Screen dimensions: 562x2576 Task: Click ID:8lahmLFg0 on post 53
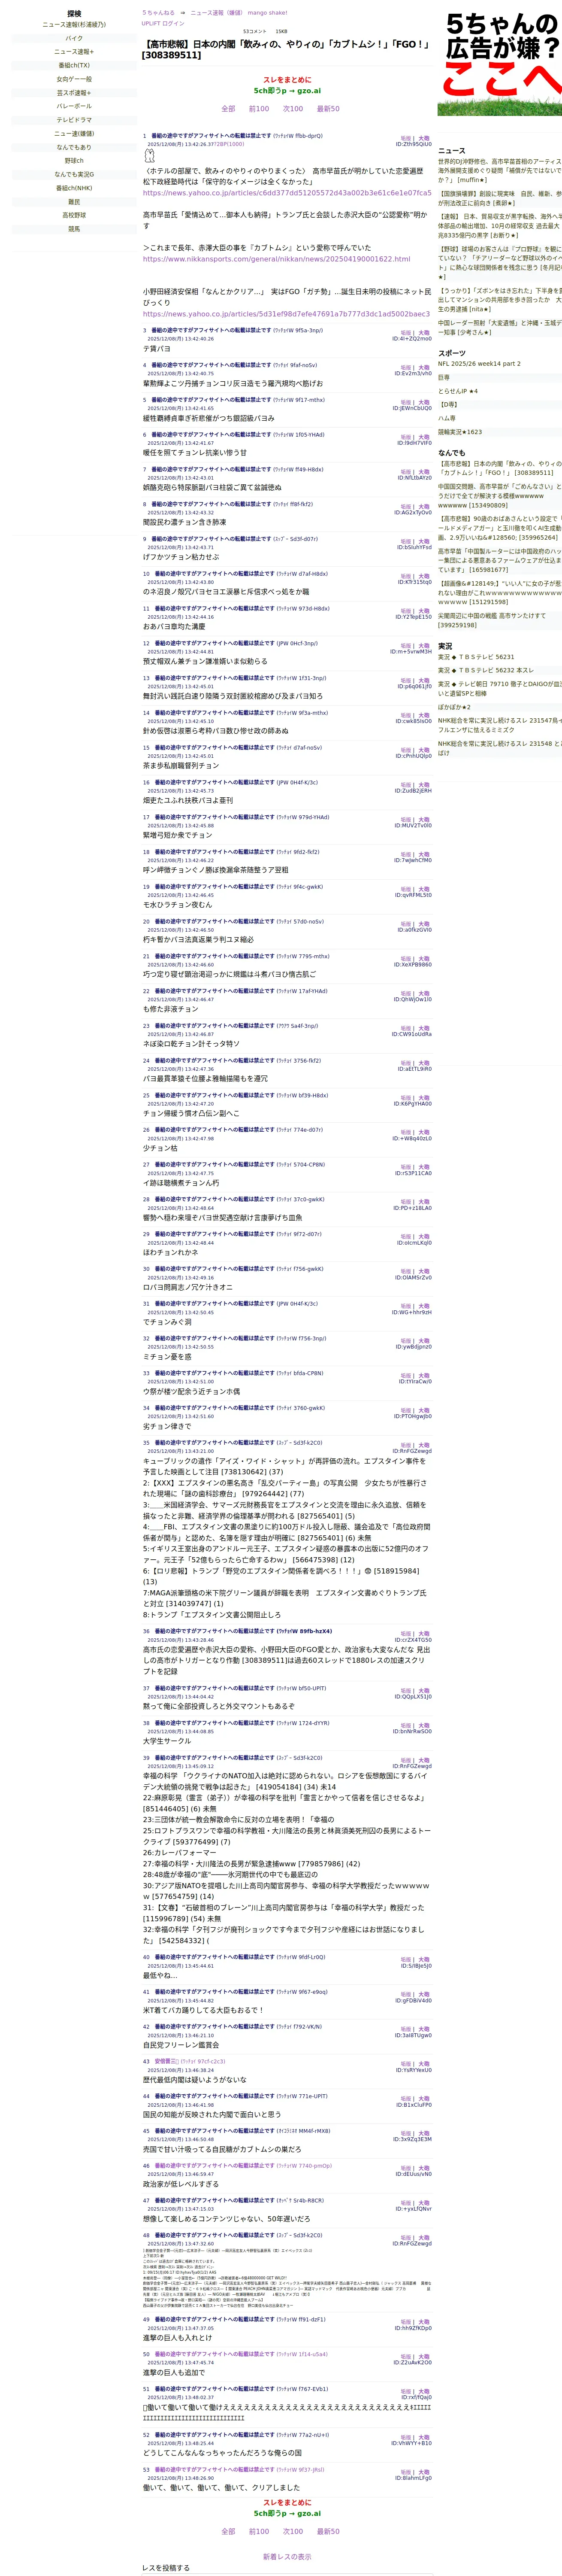[413, 2478]
